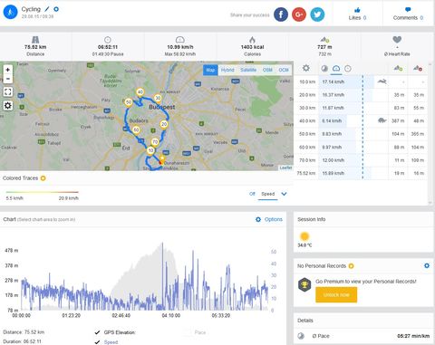This screenshot has height=345, width=435.
Task: Open Leaflet attribution link
Action: point(285,168)
